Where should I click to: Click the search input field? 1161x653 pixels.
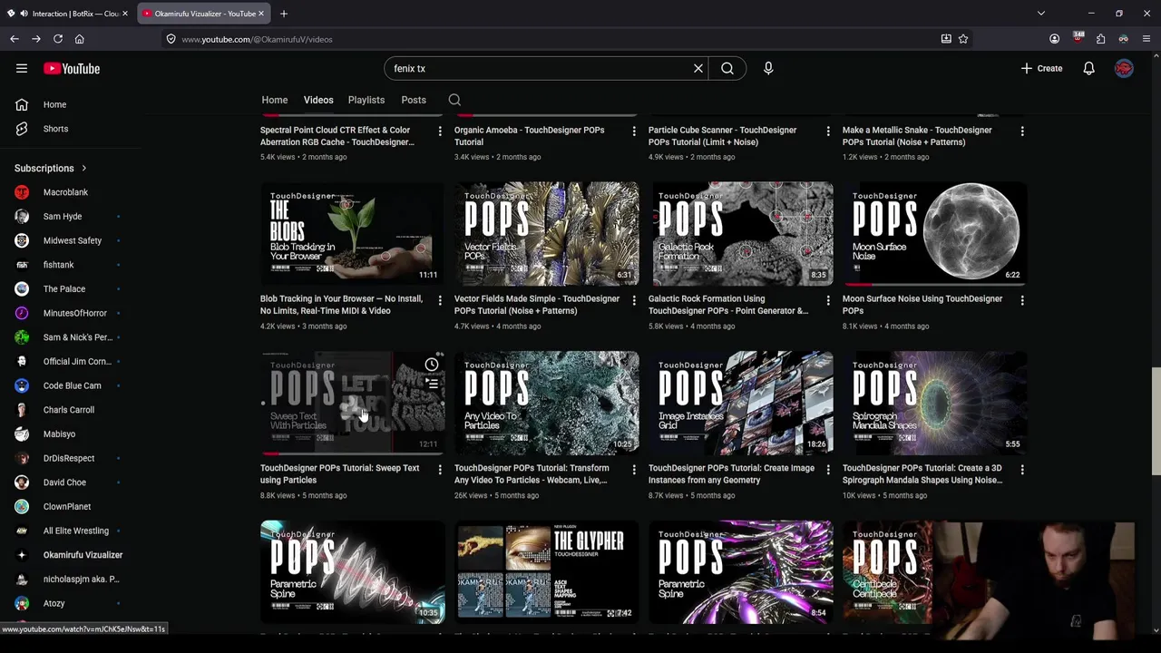[540, 68]
